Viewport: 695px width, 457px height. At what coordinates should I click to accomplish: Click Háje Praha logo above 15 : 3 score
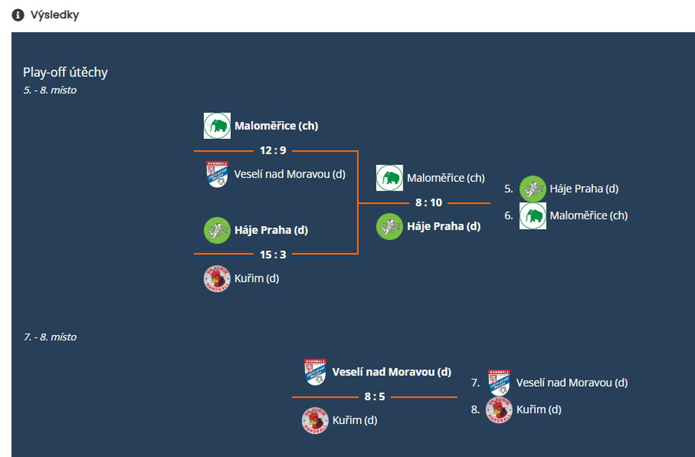click(x=217, y=230)
